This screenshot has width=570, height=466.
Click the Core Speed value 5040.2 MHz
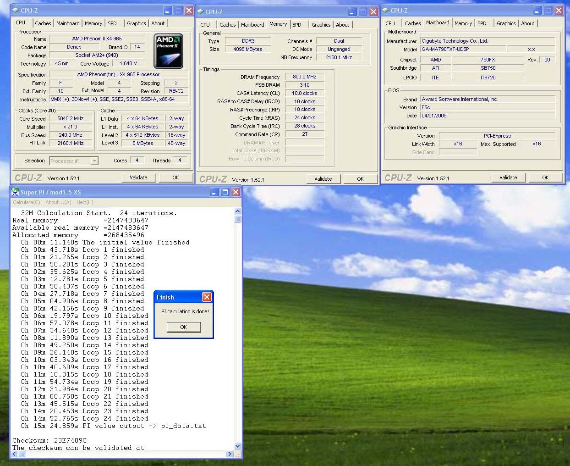pyautogui.click(x=71, y=118)
